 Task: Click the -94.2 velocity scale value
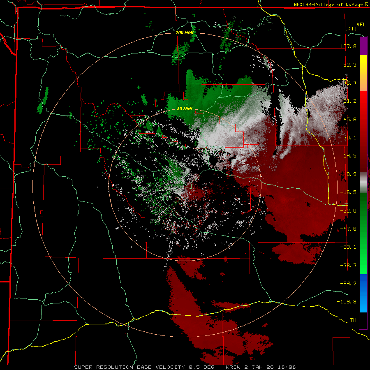click(x=348, y=283)
